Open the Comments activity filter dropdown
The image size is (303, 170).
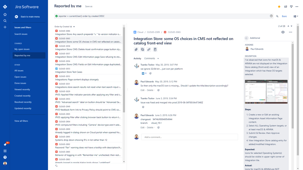coord(152,58)
